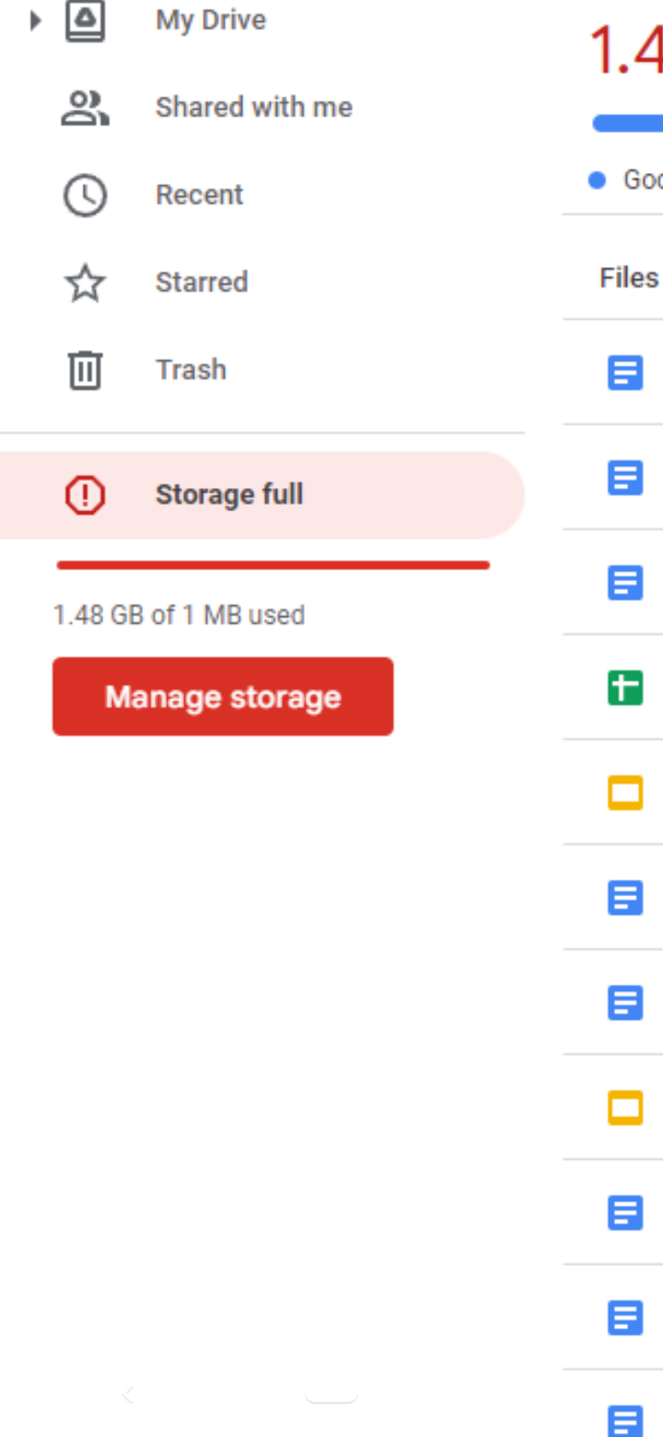Select the Trash label in sidebar
The height and width of the screenshot is (1437, 663).
191,370
